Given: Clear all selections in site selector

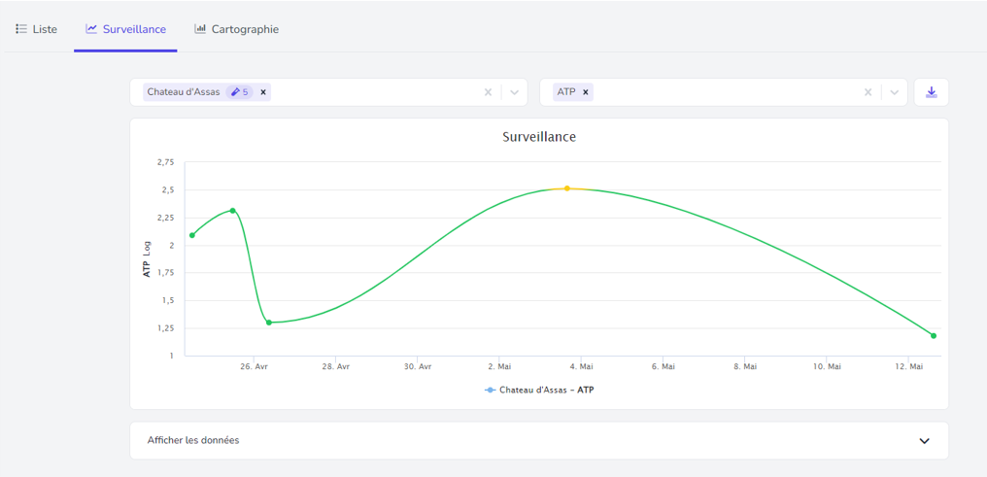Looking at the screenshot, I should click(x=488, y=92).
